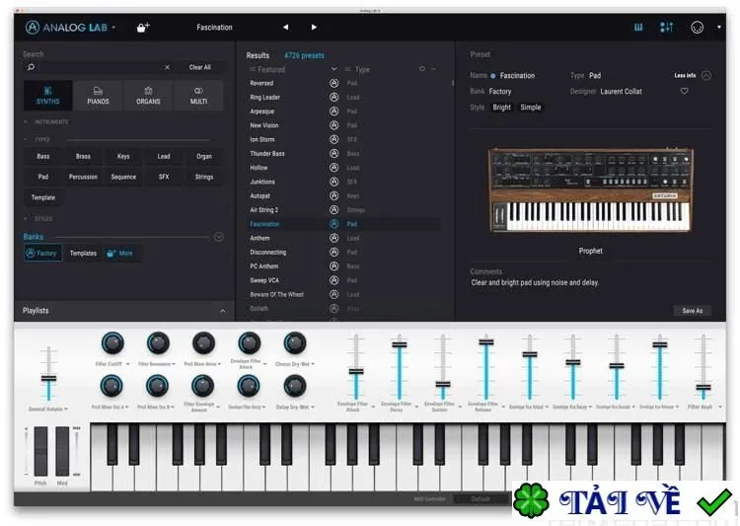Image resolution: width=740 pixels, height=526 pixels.
Task: Click the Arturia icon beside Reversed preset
Action: click(333, 83)
